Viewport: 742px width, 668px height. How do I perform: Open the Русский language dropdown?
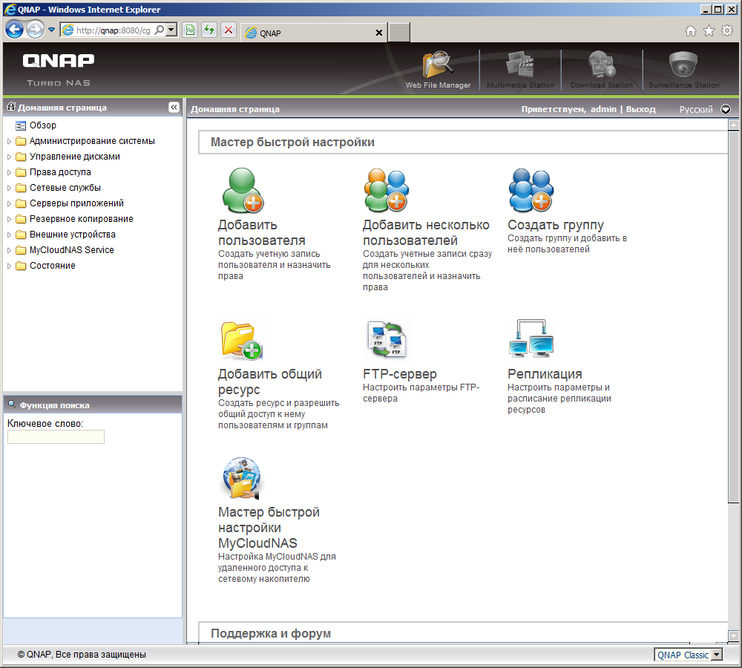(726, 109)
